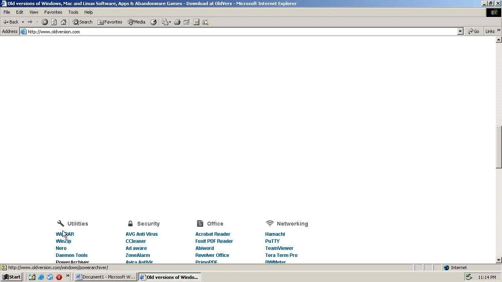Viewport: 502px width, 282px height.
Task: Launch Opera from quick launch
Action: (x=59, y=277)
